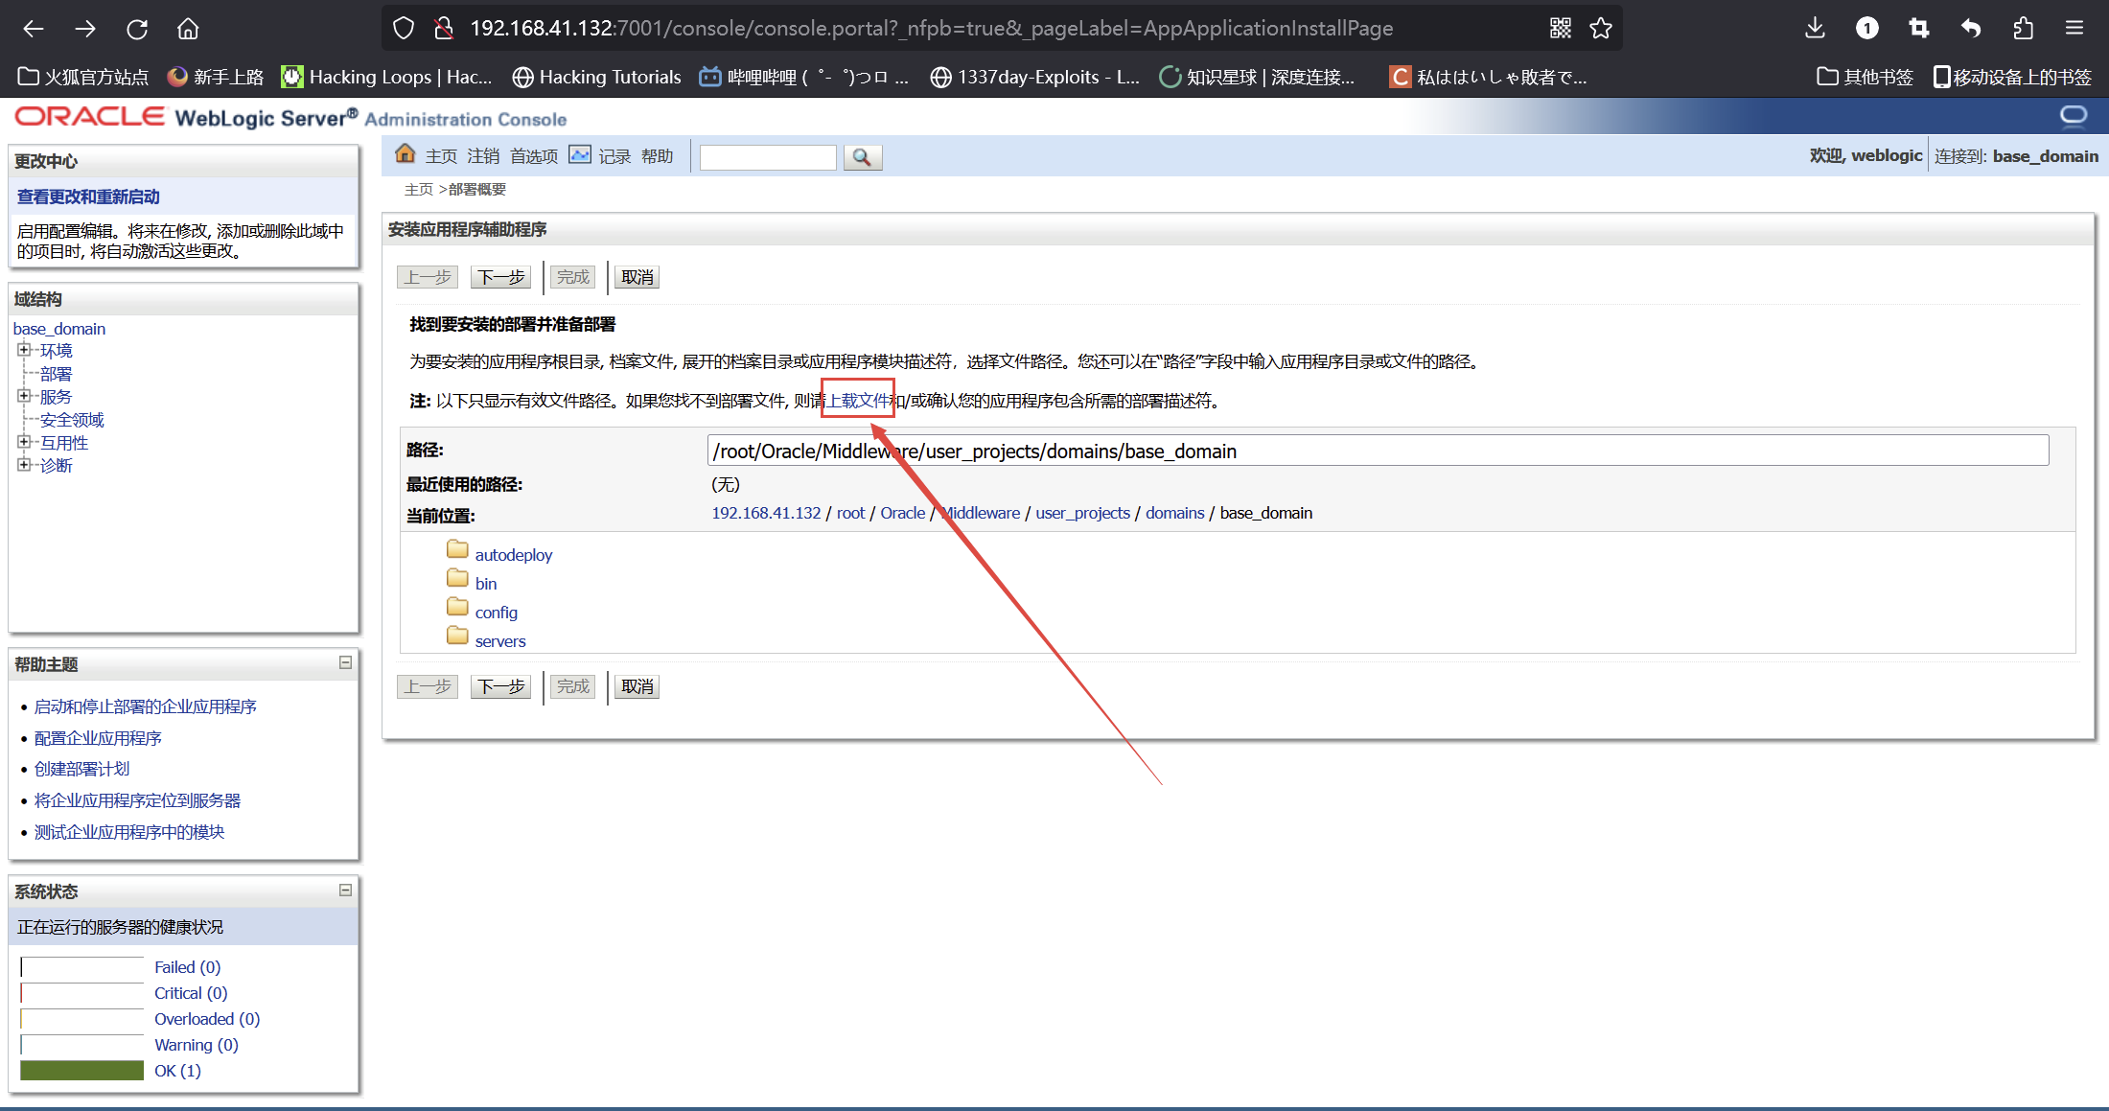Select 安全领域 in domain tree

click(x=72, y=420)
